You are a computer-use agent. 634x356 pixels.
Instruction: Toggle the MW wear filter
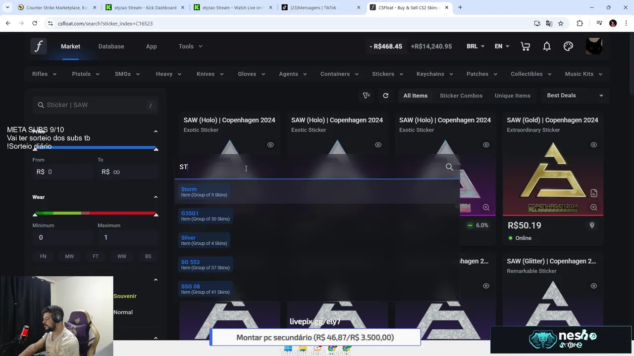click(69, 256)
